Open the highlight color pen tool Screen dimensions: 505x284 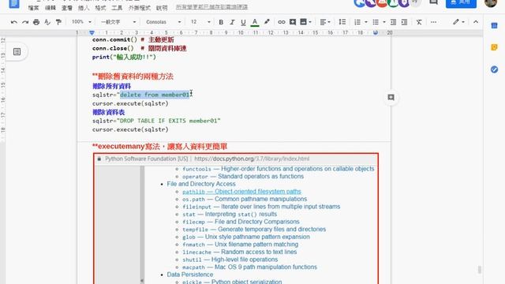(x=267, y=22)
